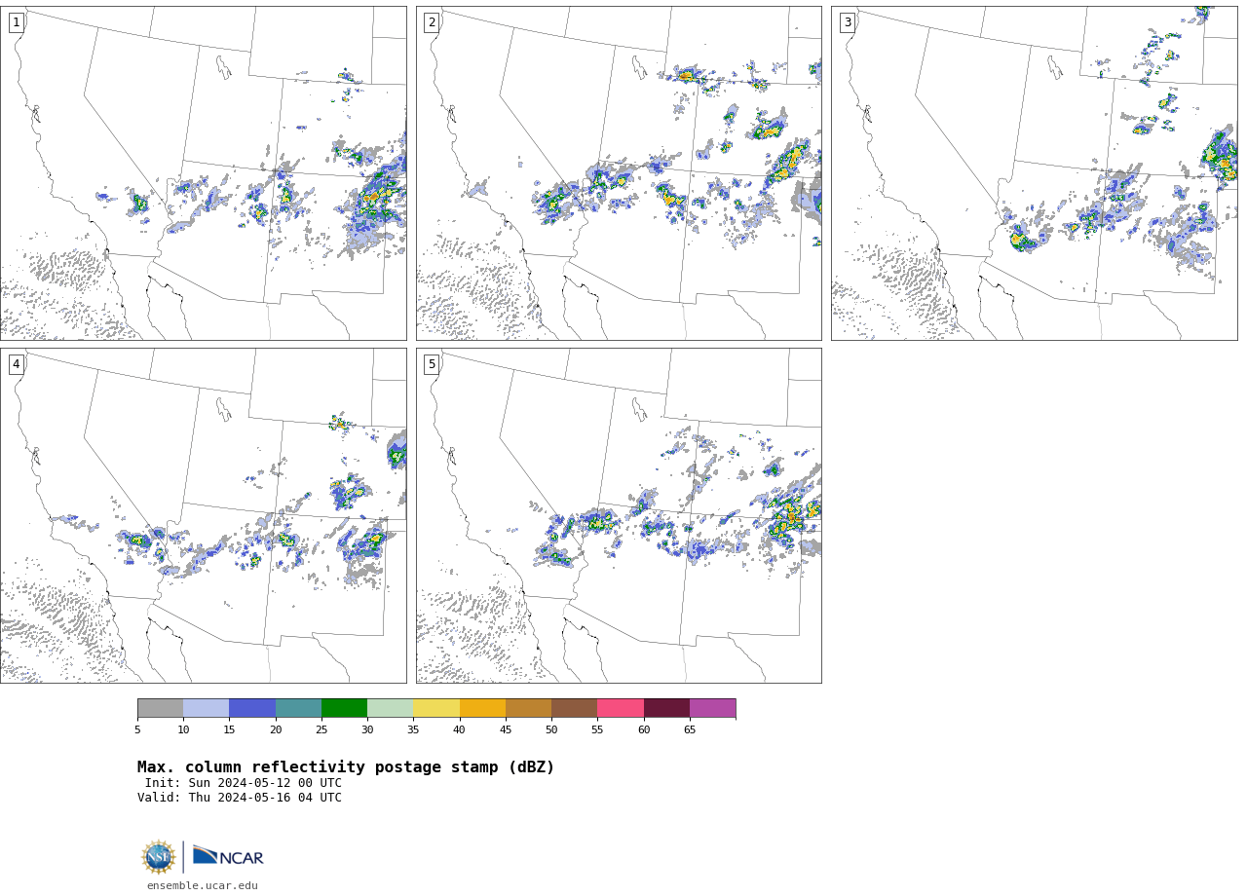Image resolution: width=1247 pixels, height=896 pixels.
Task: Click the panel number label 5
Action: coord(432,364)
